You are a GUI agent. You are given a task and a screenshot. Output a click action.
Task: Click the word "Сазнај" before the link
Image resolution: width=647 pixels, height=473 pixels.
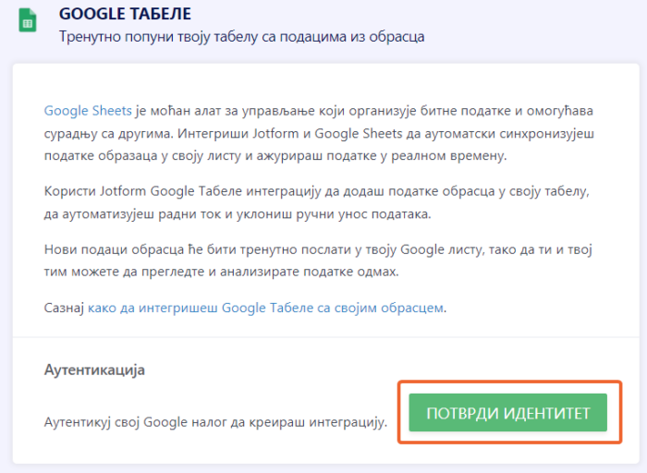tap(64, 308)
